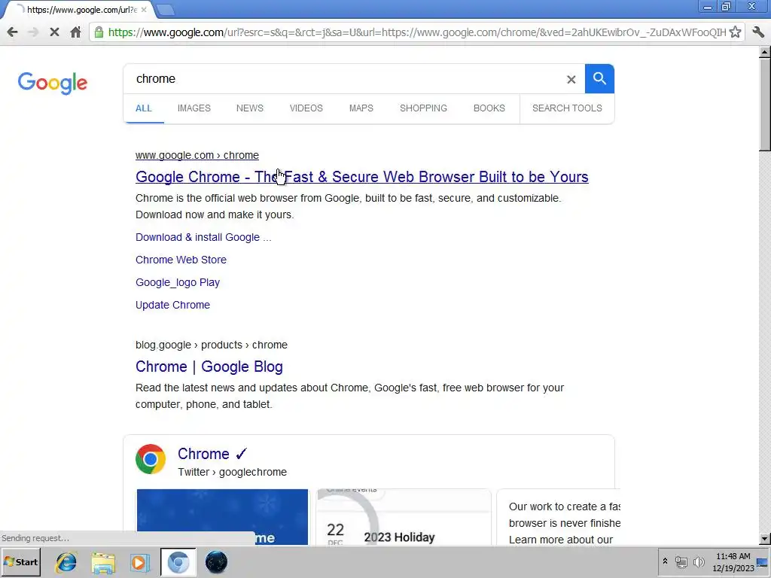771x578 pixels.
Task: Click the scrollbar up arrow
Action: click(764, 52)
